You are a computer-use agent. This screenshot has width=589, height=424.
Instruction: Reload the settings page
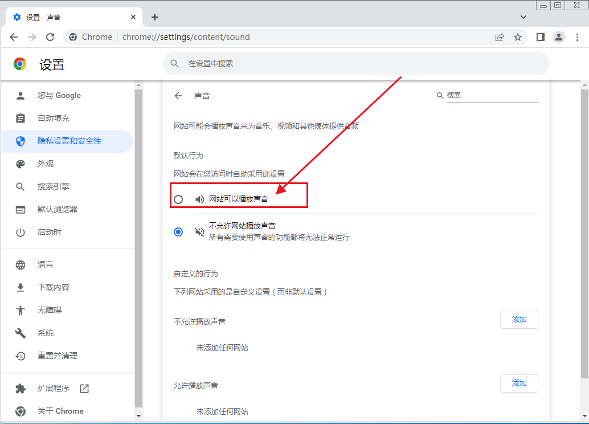click(50, 37)
